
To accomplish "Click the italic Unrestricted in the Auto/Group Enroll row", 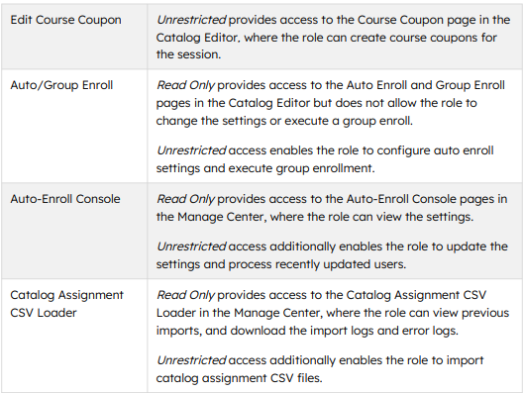I will click(x=191, y=150).
